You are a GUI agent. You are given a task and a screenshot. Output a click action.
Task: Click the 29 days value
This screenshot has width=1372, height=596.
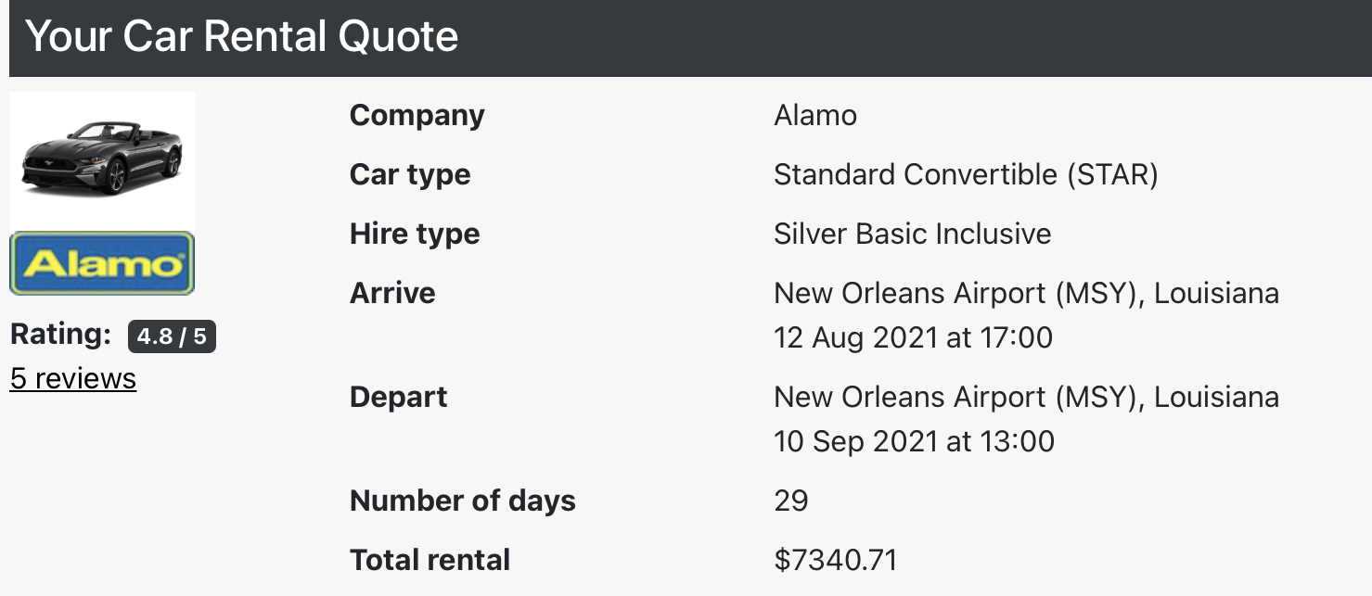pyautogui.click(x=790, y=501)
